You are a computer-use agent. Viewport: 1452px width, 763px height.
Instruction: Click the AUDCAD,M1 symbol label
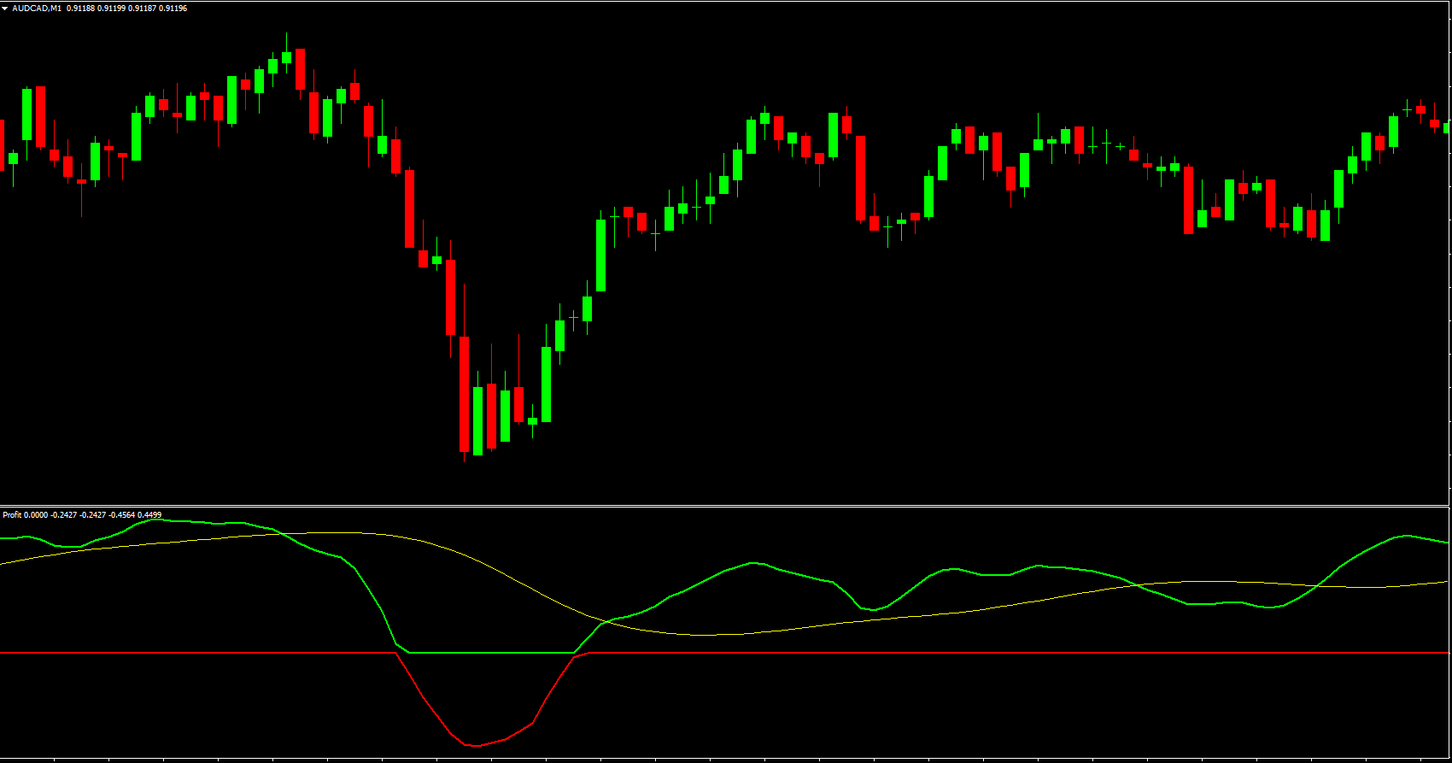pyautogui.click(x=37, y=9)
